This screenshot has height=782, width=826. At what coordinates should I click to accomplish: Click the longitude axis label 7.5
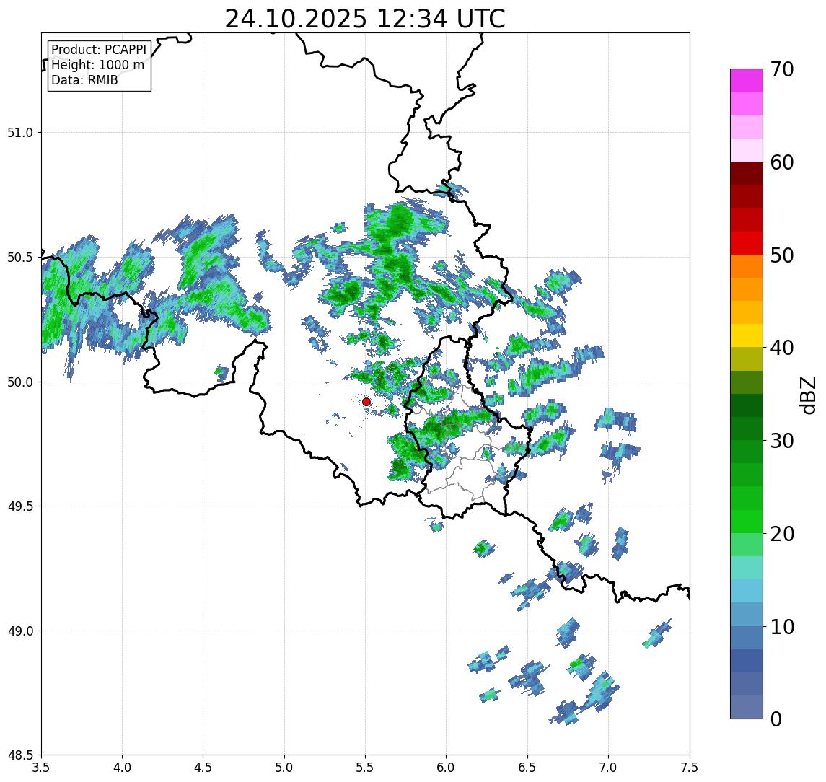click(x=689, y=768)
